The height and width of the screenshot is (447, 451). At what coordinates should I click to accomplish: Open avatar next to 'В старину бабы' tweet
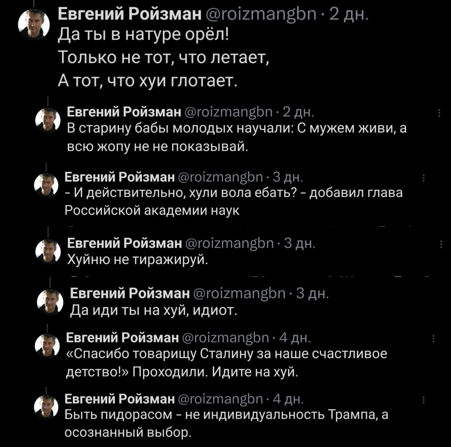click(46, 120)
